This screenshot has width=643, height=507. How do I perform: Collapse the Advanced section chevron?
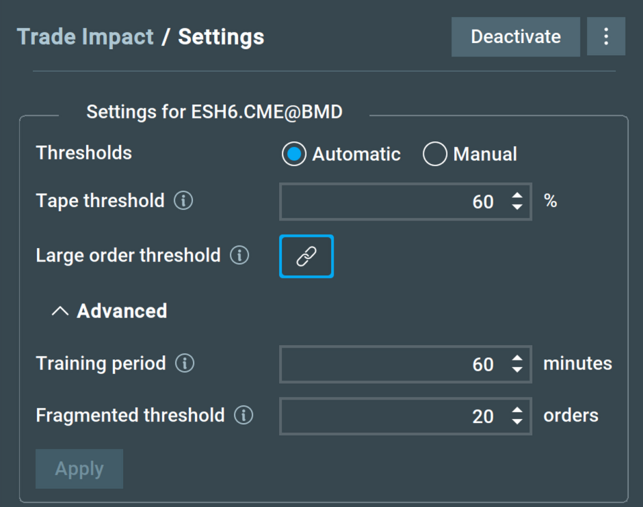[60, 312]
